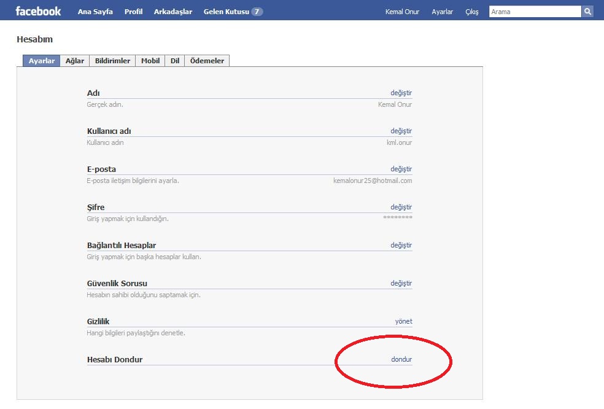Click the Arama search field
Screen dimensions: 604x409
tap(535, 12)
